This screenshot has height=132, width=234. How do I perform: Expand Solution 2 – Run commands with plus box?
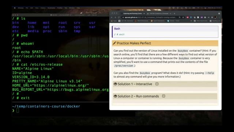163,96
